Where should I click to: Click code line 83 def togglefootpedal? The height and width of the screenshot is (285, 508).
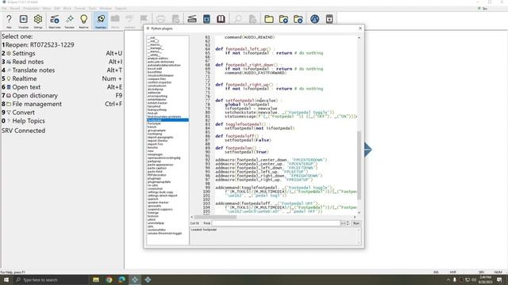coord(243,124)
